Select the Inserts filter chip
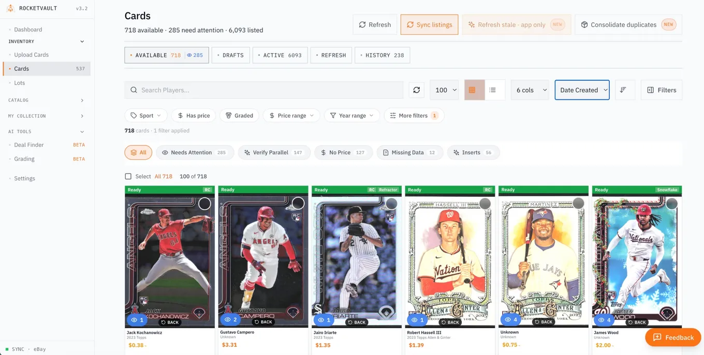The width and height of the screenshot is (704, 355). 473,152
